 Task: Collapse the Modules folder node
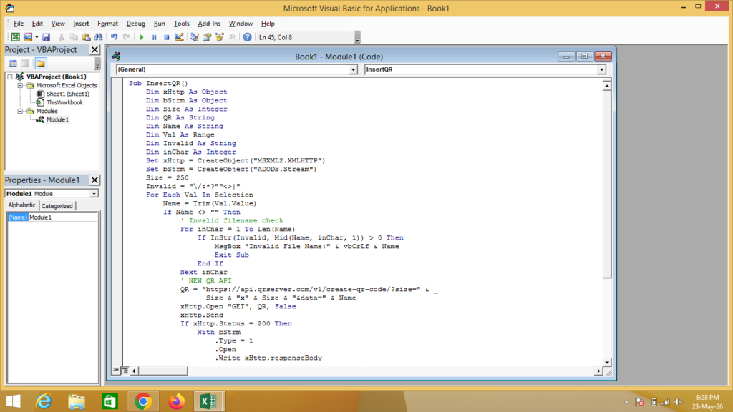click(20, 111)
